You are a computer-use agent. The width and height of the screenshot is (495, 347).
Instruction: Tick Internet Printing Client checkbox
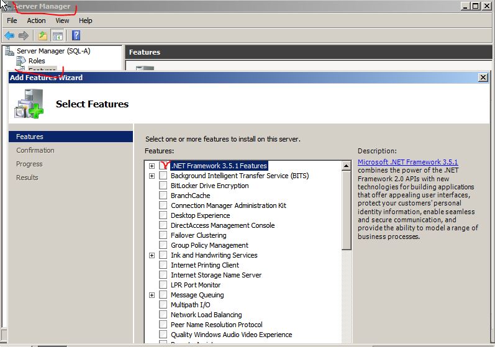point(163,265)
